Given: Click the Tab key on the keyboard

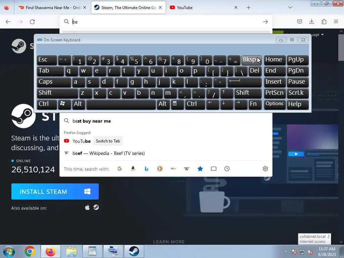Looking at the screenshot, I should tap(50, 71).
